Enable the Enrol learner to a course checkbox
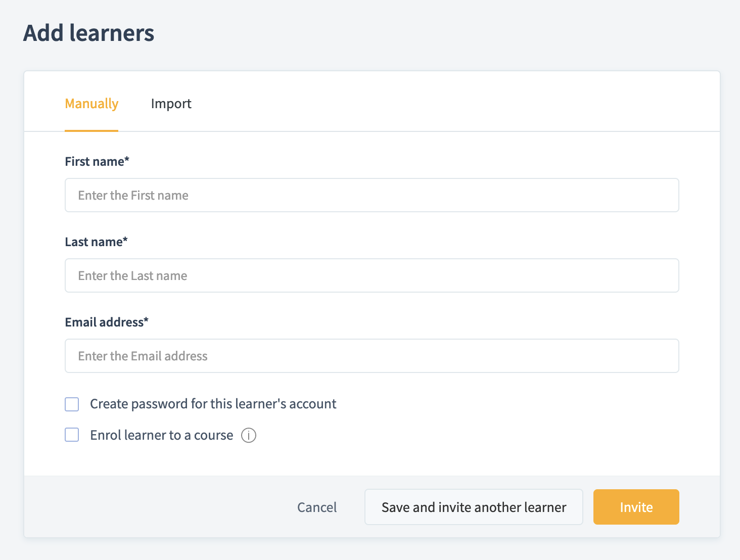740x560 pixels. (72, 435)
